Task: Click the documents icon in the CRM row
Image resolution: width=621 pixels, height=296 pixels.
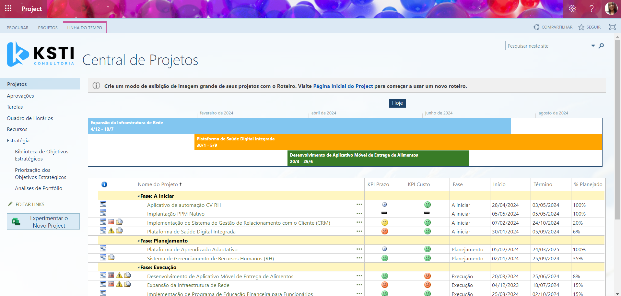Action: [119, 222]
